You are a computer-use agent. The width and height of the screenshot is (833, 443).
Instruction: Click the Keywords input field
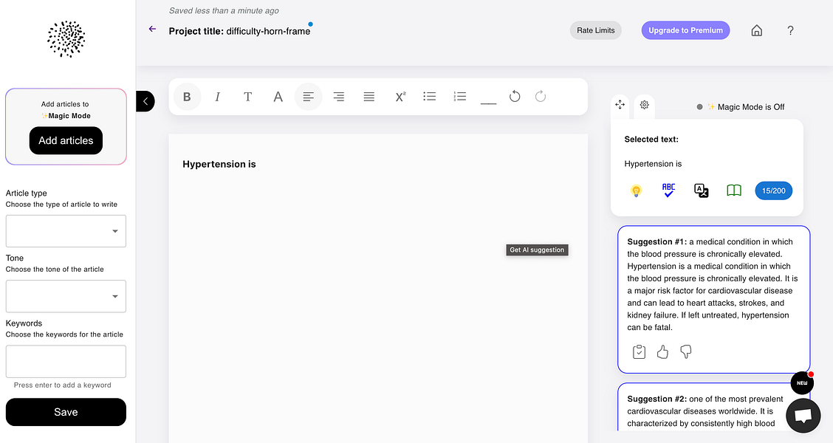(x=66, y=361)
